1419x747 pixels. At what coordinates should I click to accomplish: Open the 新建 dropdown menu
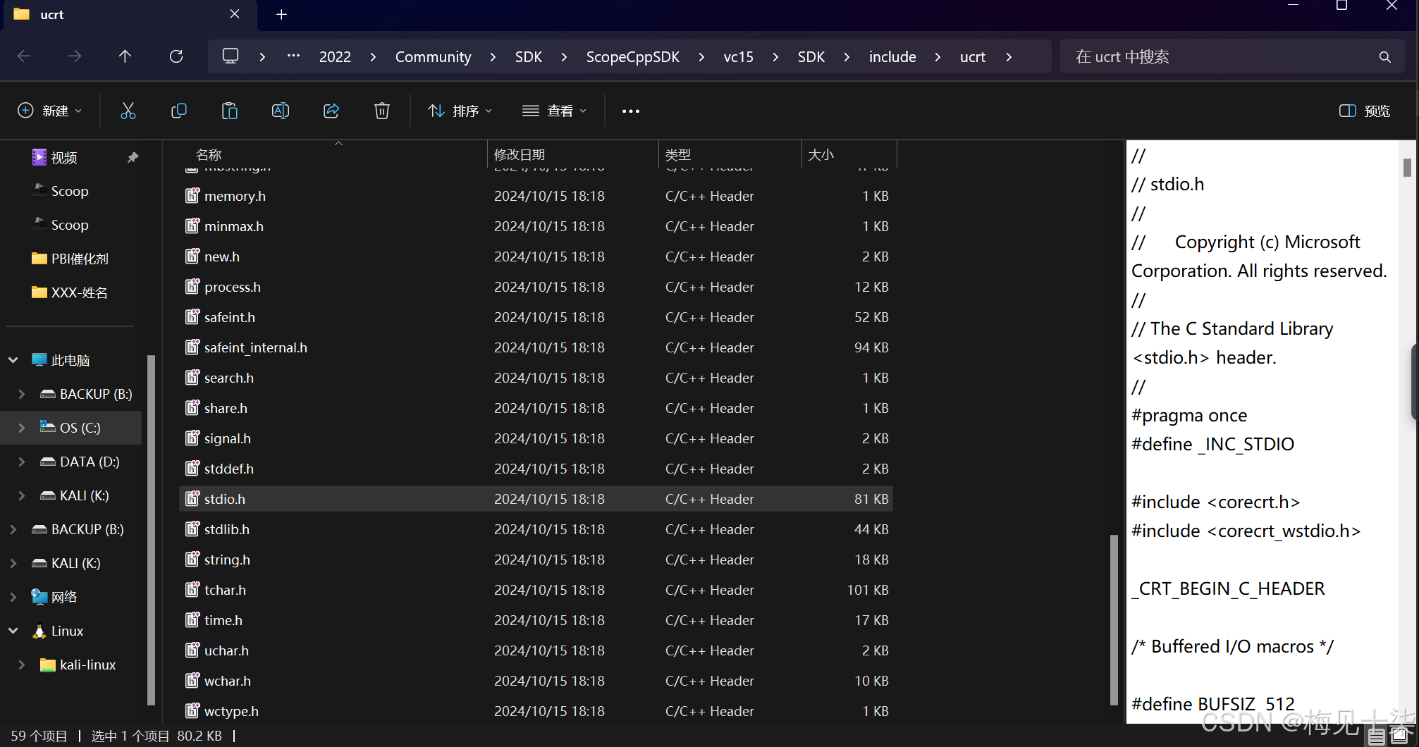coord(49,111)
